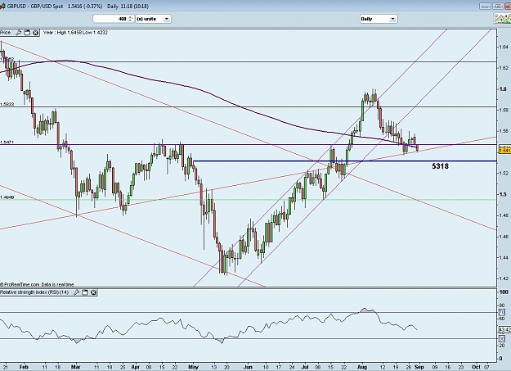Screen dimensions: 511x371
Task: Click the Sep label on the time axis
Action: (x=419, y=367)
